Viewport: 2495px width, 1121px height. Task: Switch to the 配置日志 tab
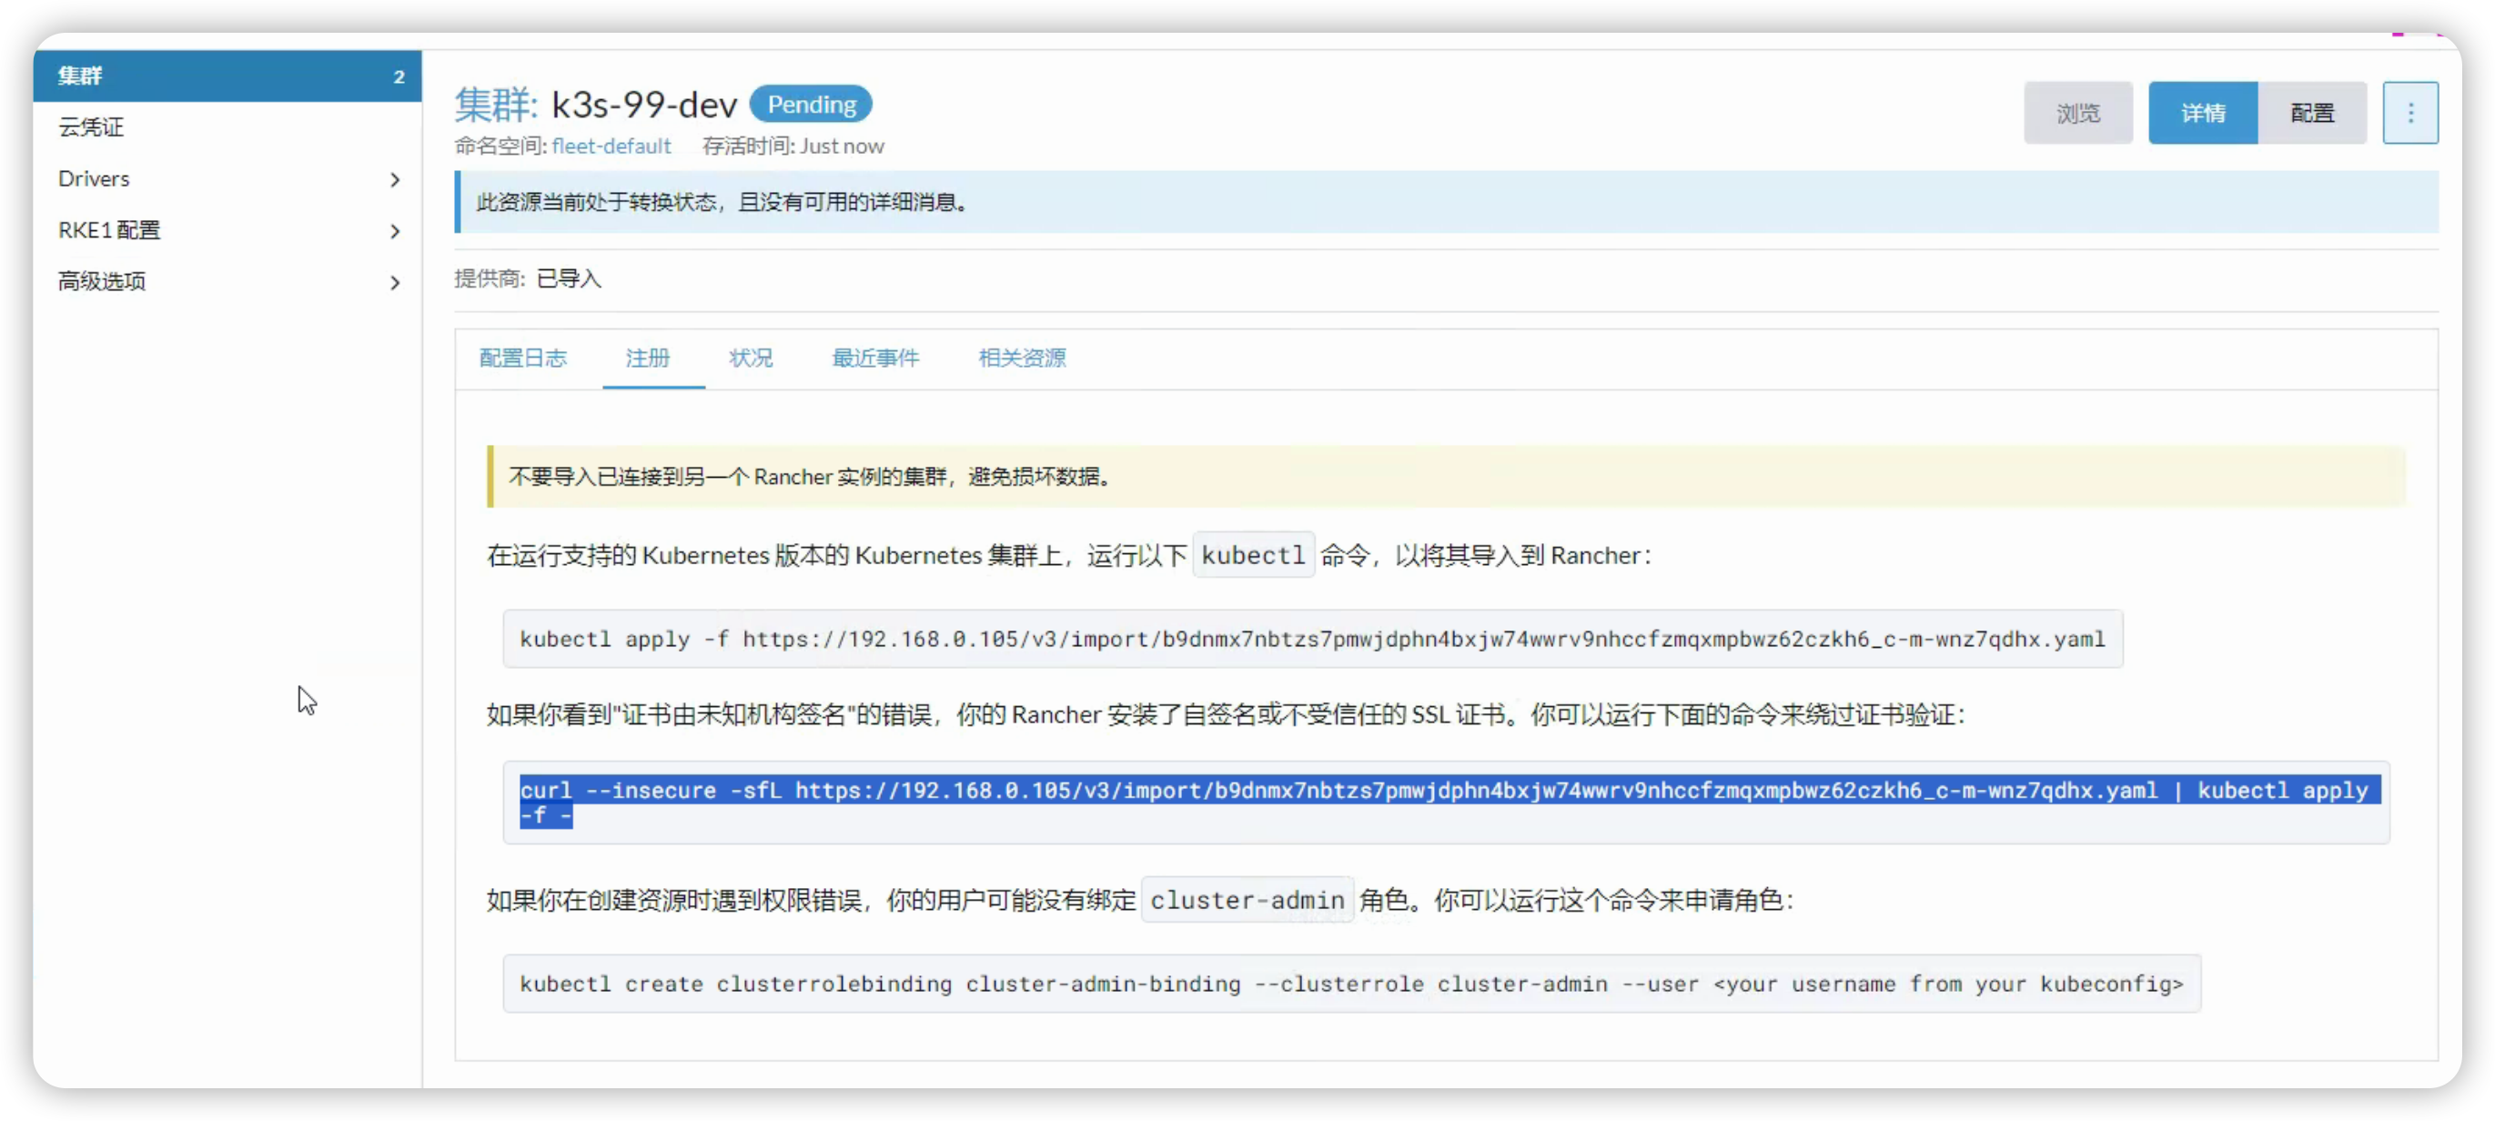(x=523, y=358)
